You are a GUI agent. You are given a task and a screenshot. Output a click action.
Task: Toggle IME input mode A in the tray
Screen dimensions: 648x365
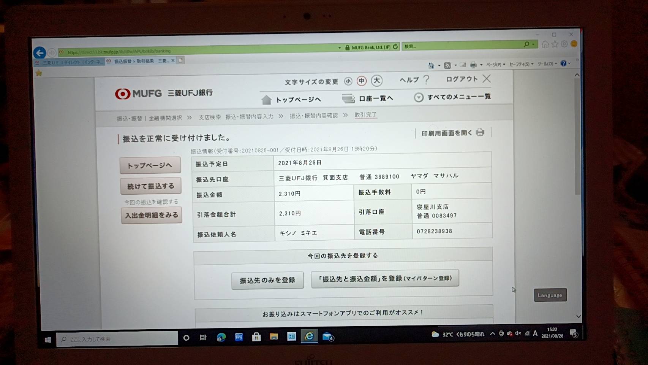tap(535, 333)
